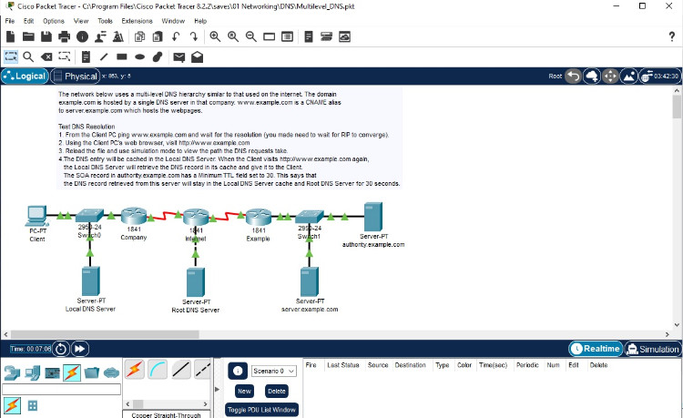Open the Extensions menu
Viewport: 683px width, 418px height.
pyautogui.click(x=137, y=20)
